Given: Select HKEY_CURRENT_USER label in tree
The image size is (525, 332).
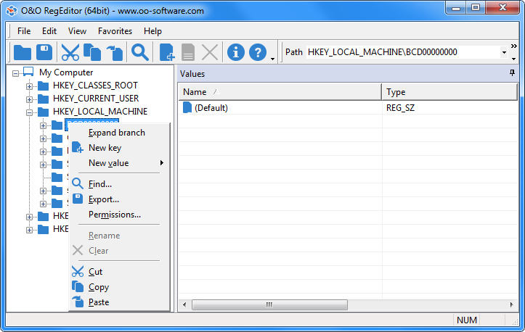Looking at the screenshot, I should point(96,99).
